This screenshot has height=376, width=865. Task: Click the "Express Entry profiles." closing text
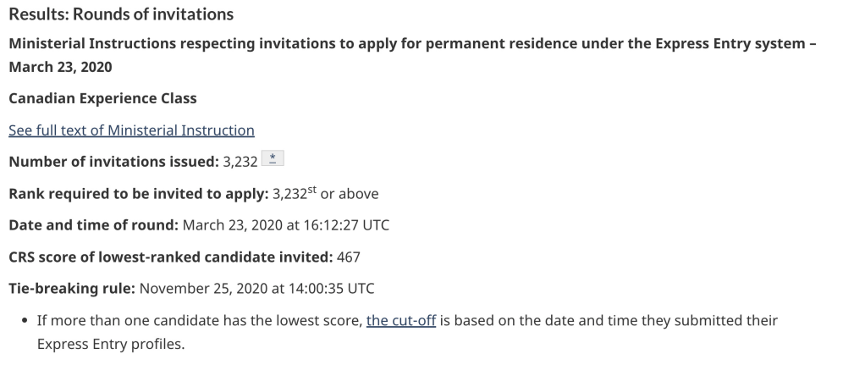pyautogui.click(x=110, y=344)
